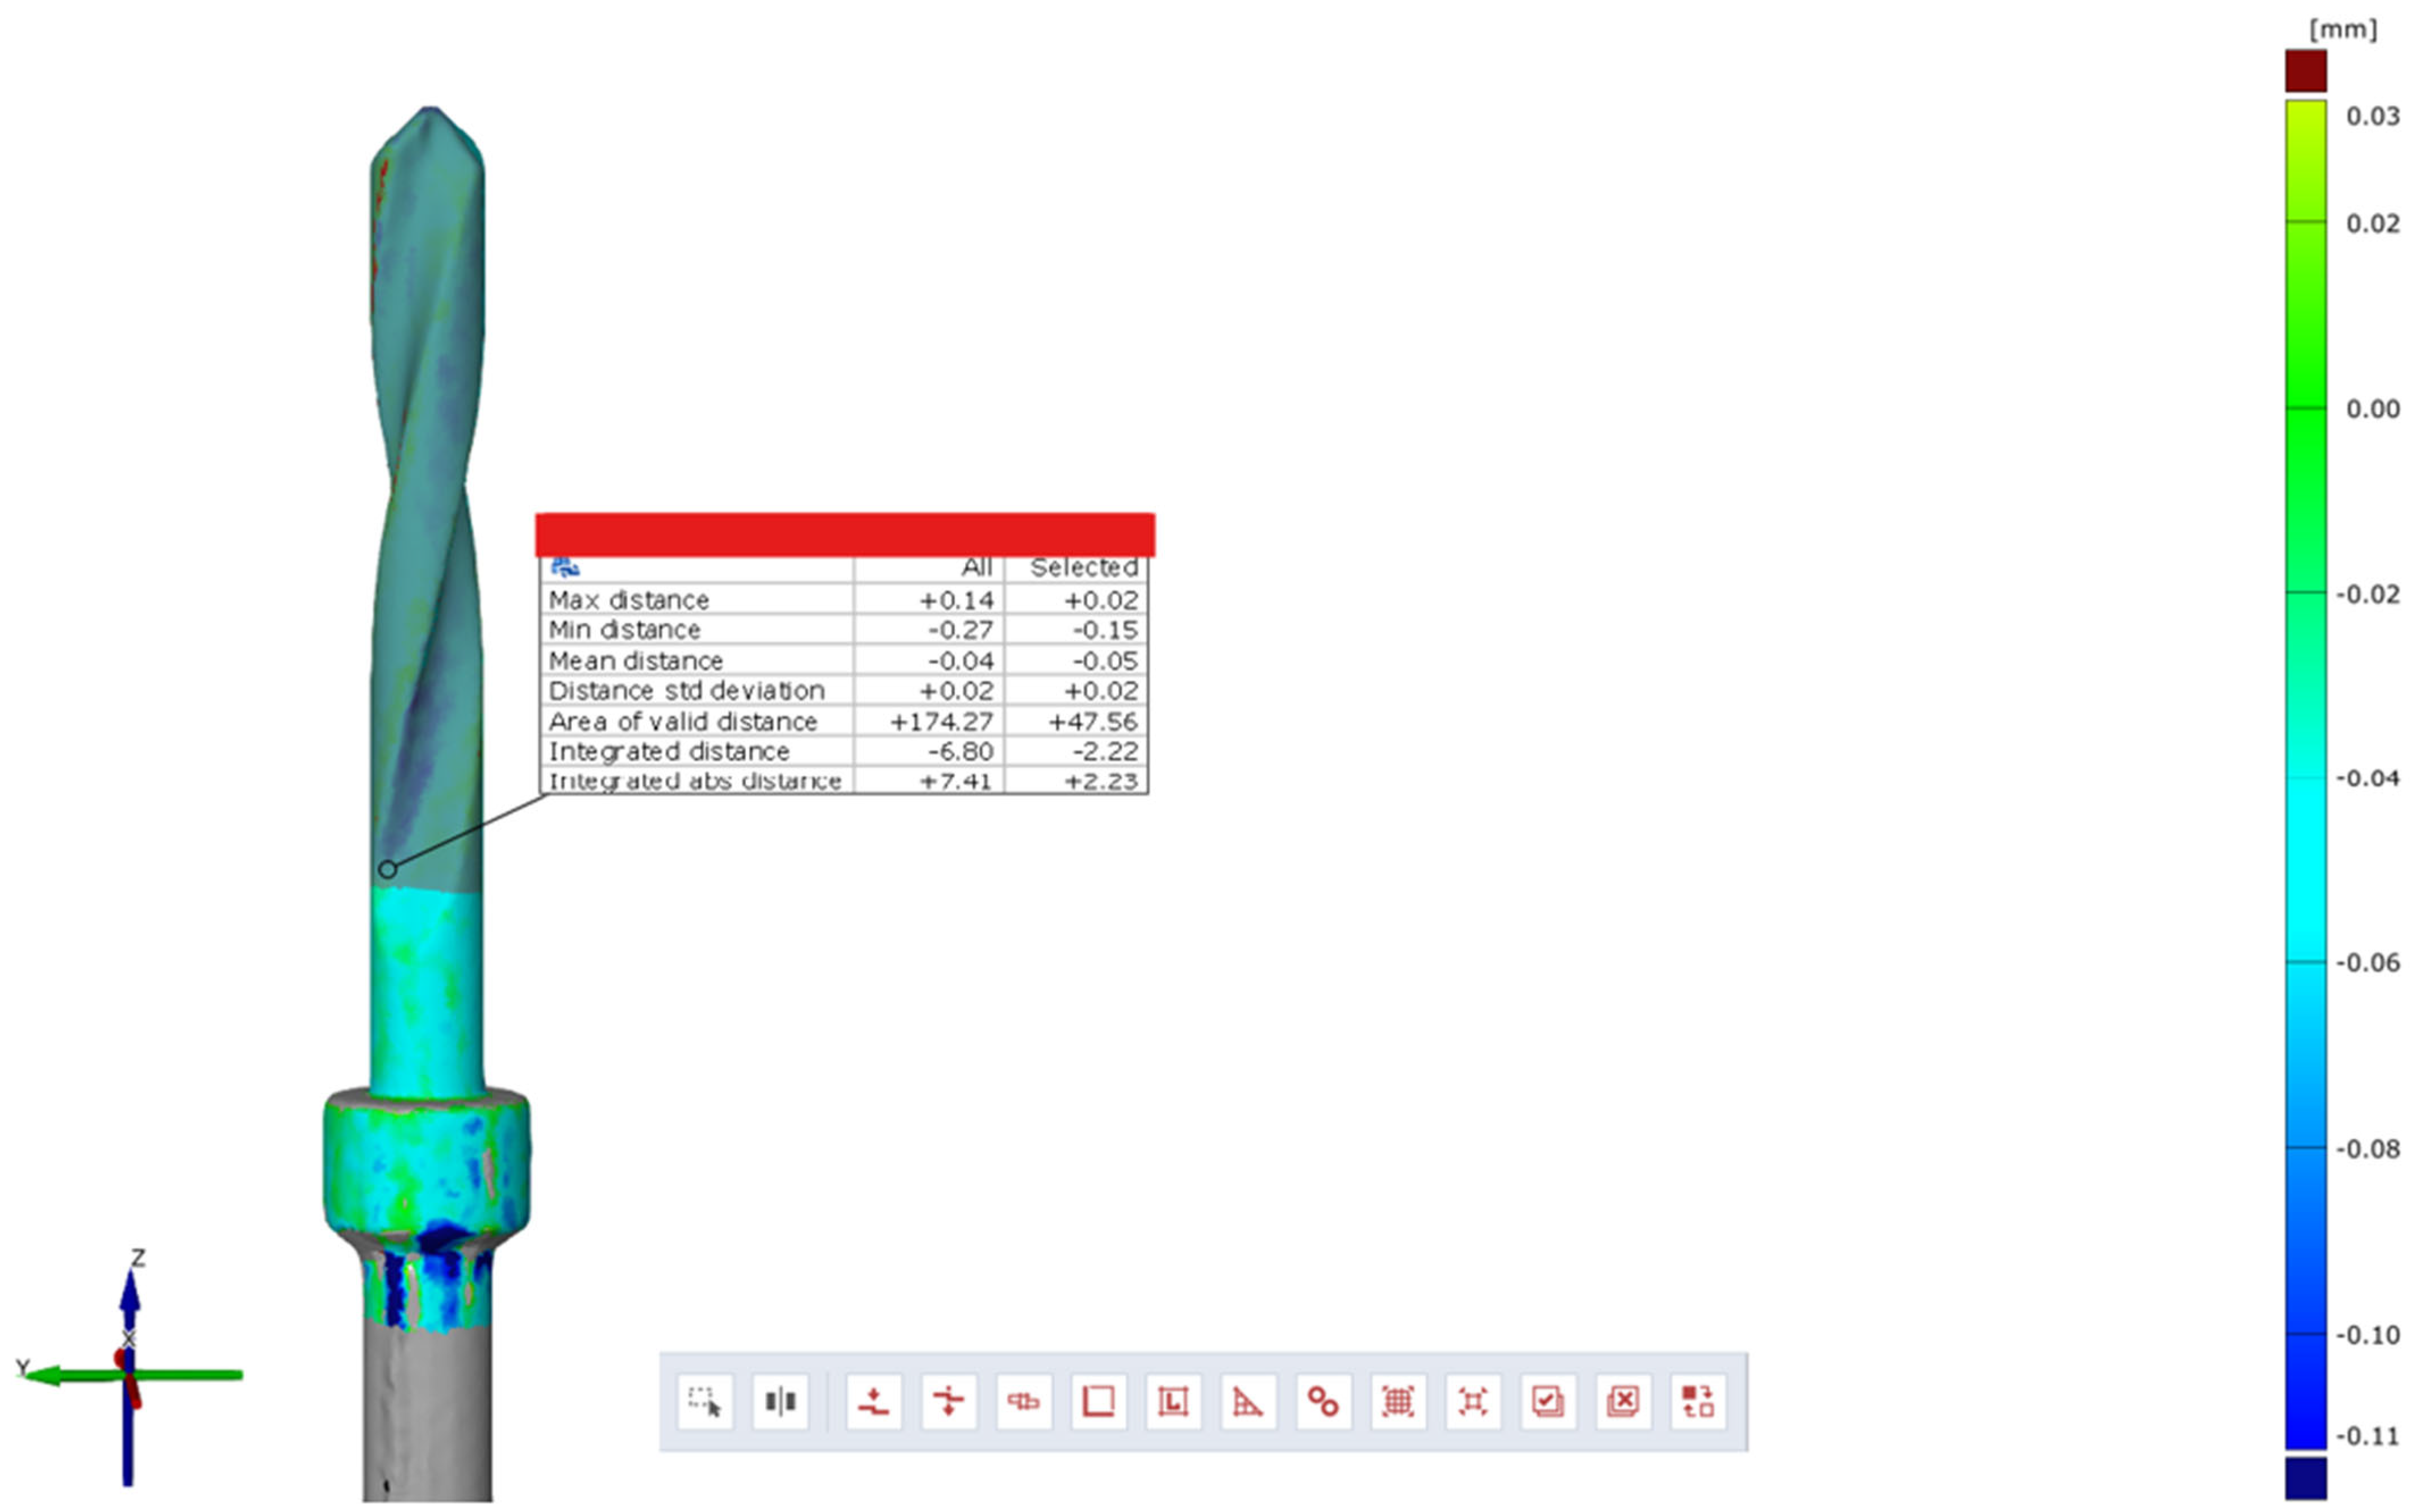
Task: Toggle the deselect-all X layers icon
Action: pos(1623,1401)
